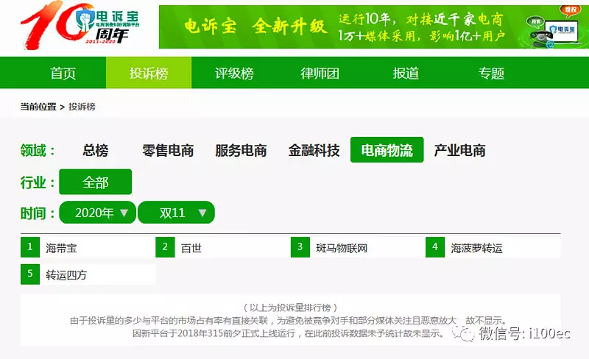The height and width of the screenshot is (359, 589).
Task: Choose the 金融科技 field
Action: tap(314, 150)
